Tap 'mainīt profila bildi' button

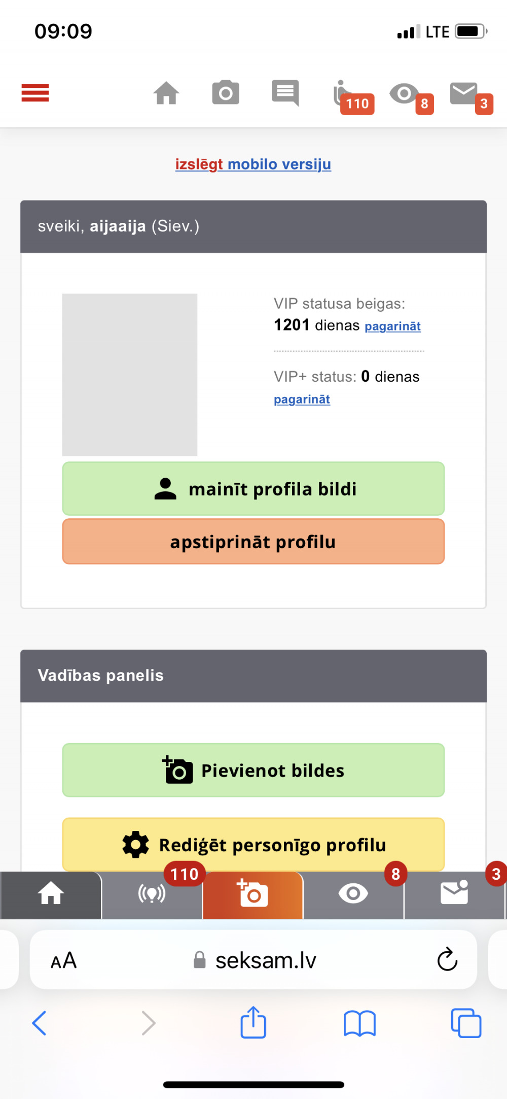click(253, 489)
